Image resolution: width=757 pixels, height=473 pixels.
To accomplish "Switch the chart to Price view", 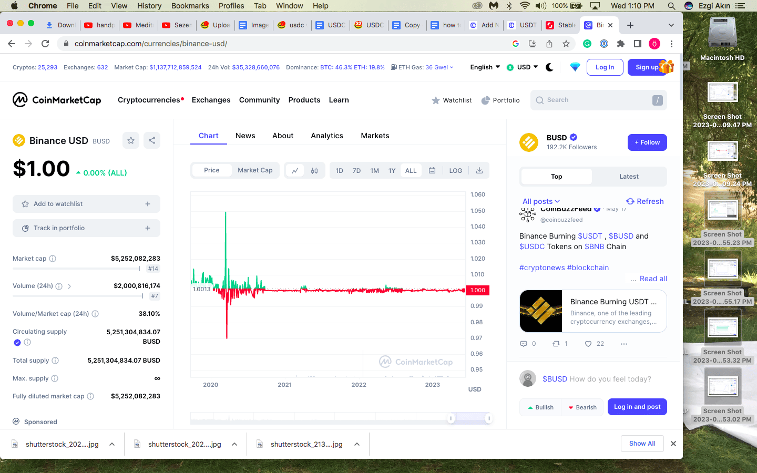I will coord(212,170).
